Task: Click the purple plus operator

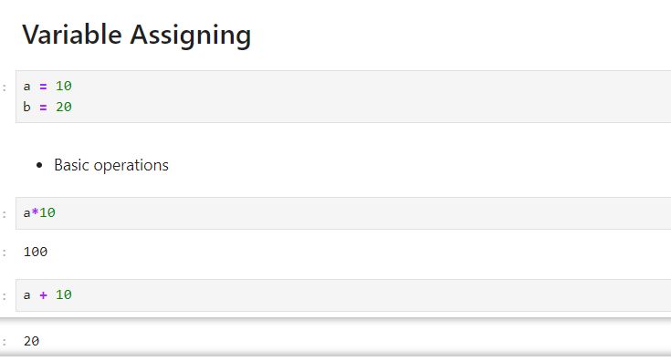Action: (43, 294)
